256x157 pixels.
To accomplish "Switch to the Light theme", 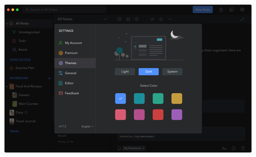I will tap(125, 72).
